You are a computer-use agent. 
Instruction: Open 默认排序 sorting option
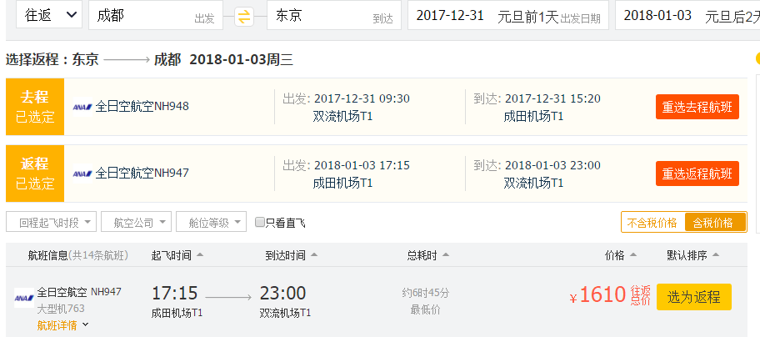[692, 255]
